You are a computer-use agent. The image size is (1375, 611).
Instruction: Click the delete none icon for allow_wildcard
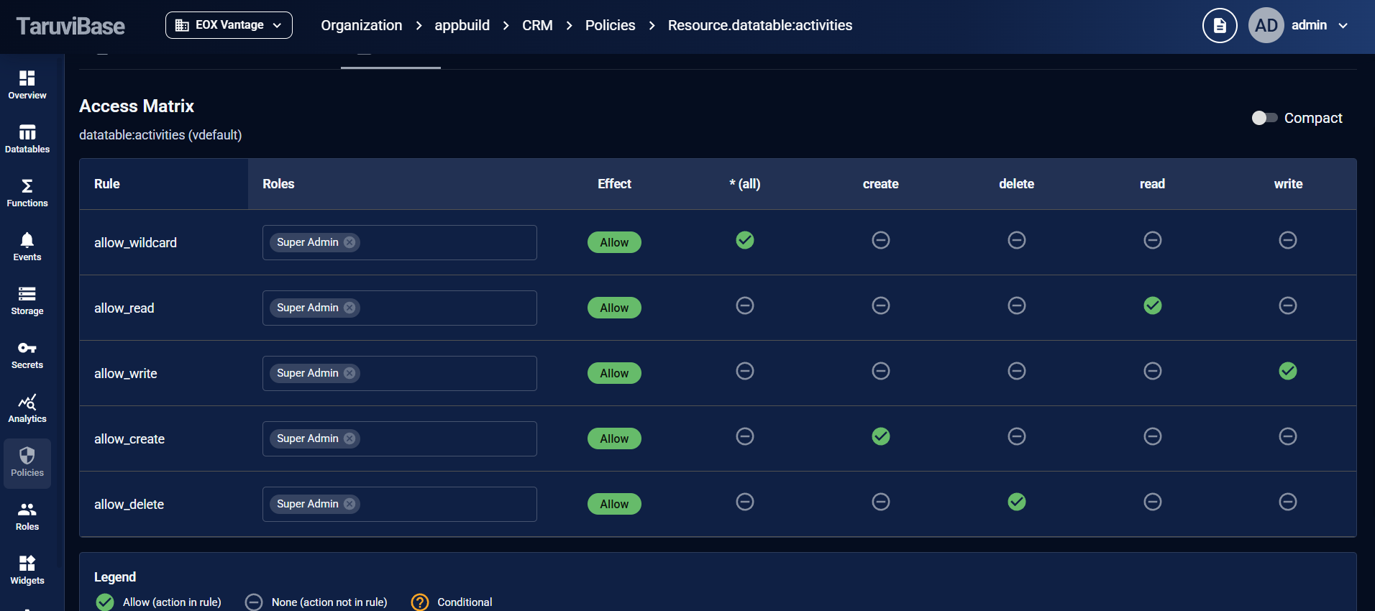[1017, 240]
